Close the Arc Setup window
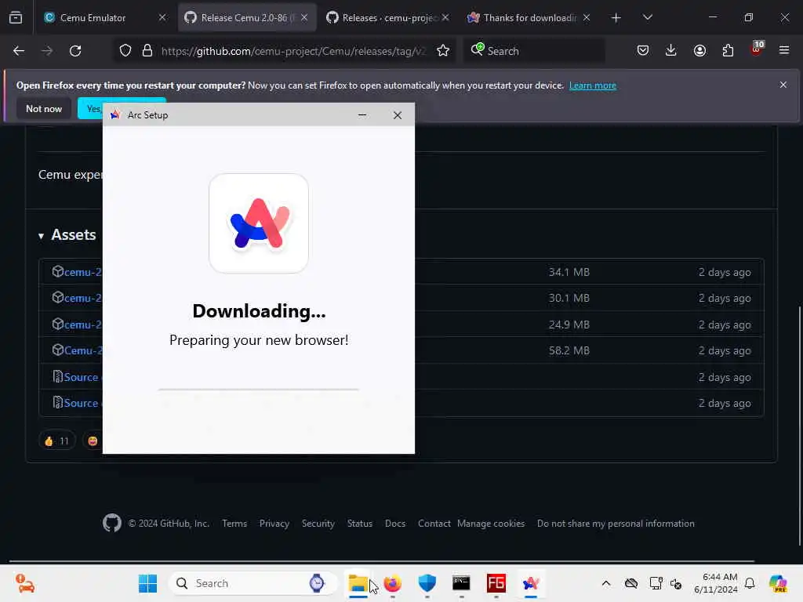803x602 pixels. coord(398,115)
